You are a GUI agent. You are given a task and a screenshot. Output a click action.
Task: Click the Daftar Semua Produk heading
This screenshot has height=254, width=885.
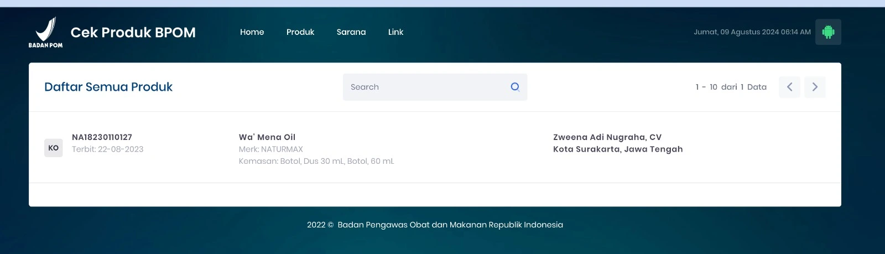(108, 87)
